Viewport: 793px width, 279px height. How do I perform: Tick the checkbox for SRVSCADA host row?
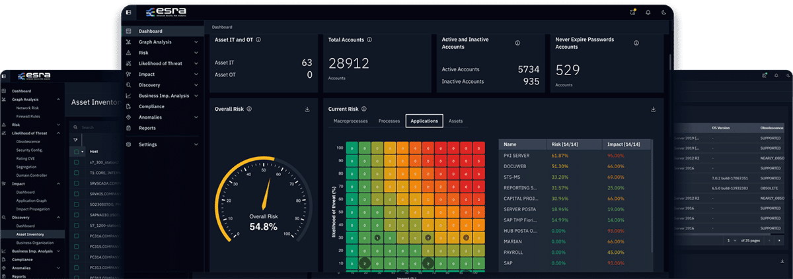76,183
